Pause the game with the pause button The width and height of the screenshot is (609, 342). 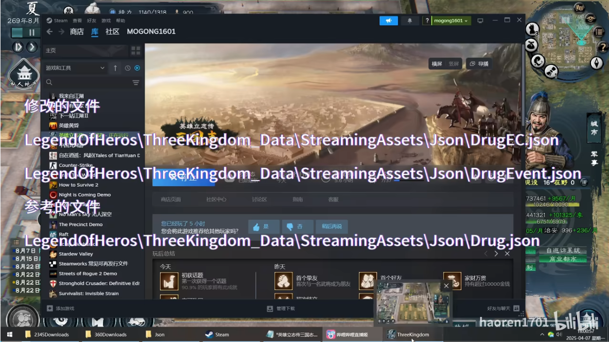[x=32, y=32]
